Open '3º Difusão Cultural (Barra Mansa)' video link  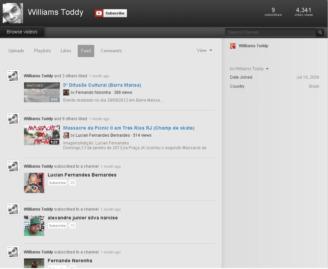[x=102, y=85]
